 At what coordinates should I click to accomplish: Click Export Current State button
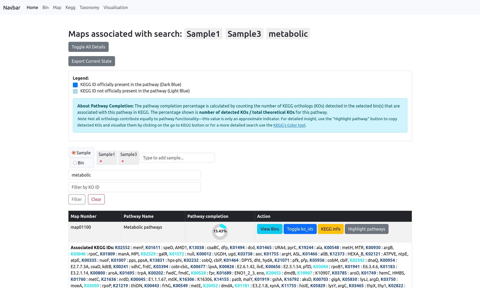click(x=91, y=61)
